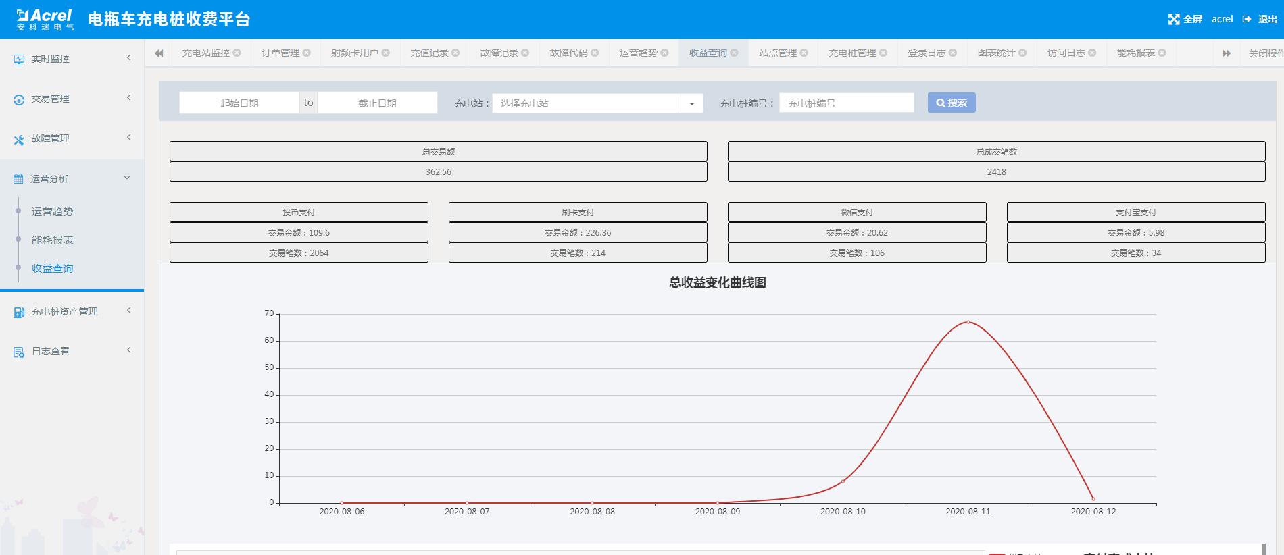Open the 选择充电站 dropdown
This screenshot has height=555, width=1284.
pos(691,103)
